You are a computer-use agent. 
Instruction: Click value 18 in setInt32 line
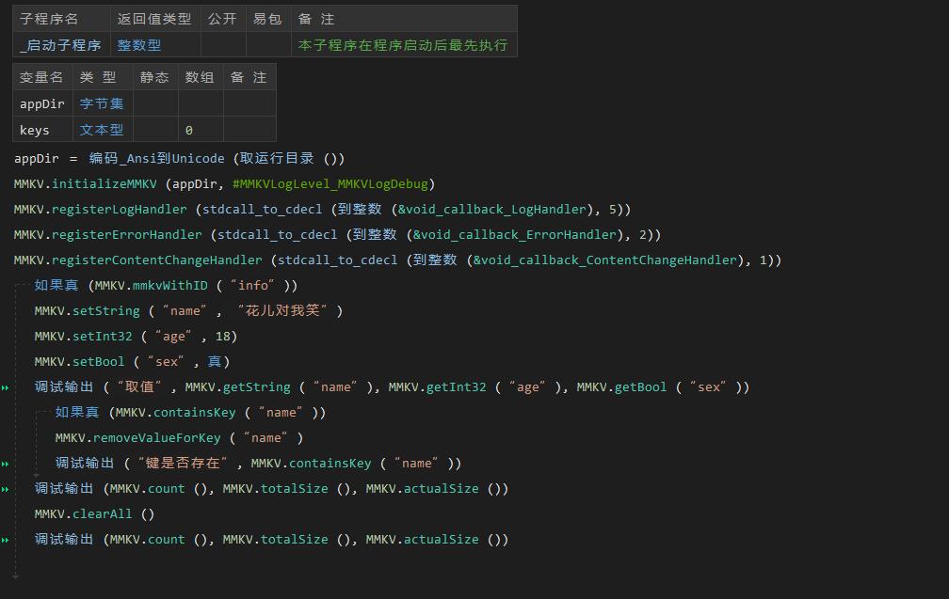tap(223, 336)
